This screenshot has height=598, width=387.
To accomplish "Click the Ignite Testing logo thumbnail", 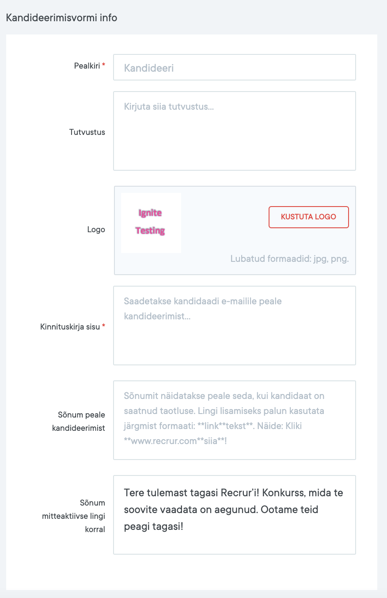I will pos(151,222).
